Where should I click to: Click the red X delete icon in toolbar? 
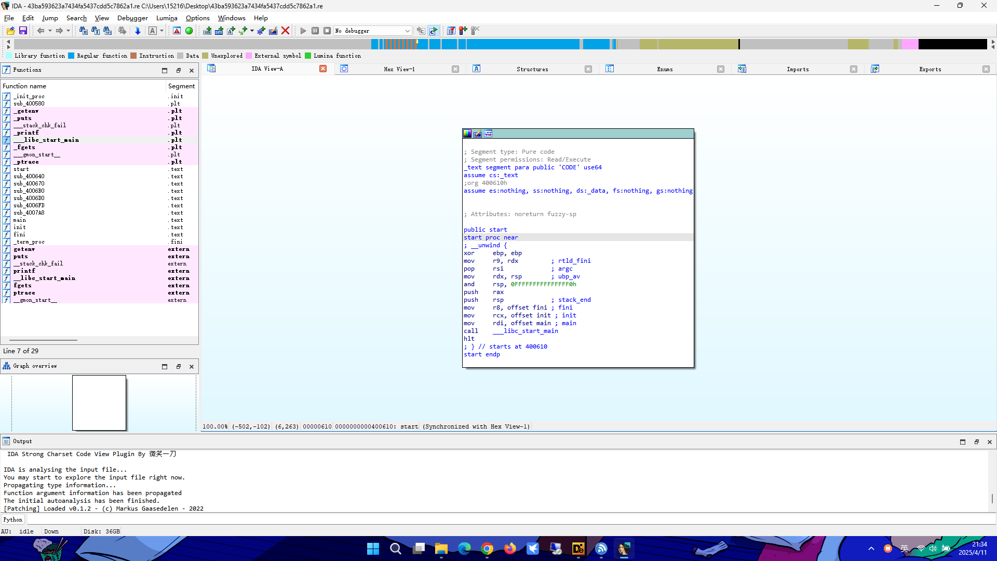(285, 31)
